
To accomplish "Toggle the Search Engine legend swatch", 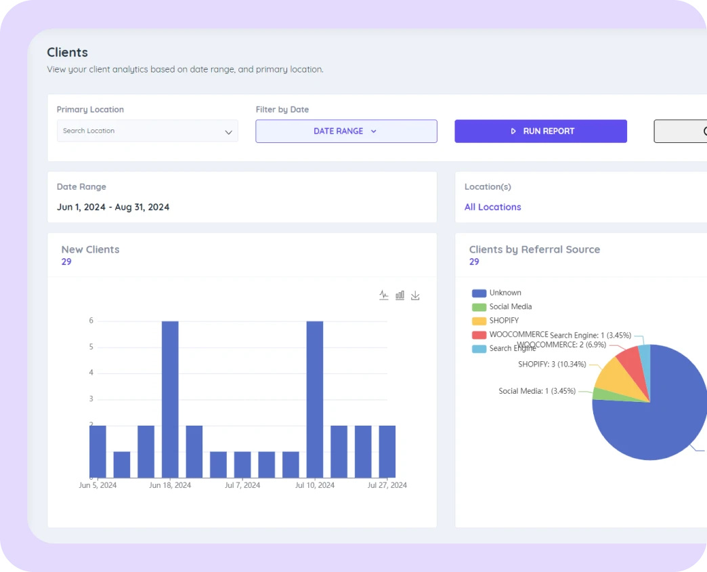I will tap(479, 348).
